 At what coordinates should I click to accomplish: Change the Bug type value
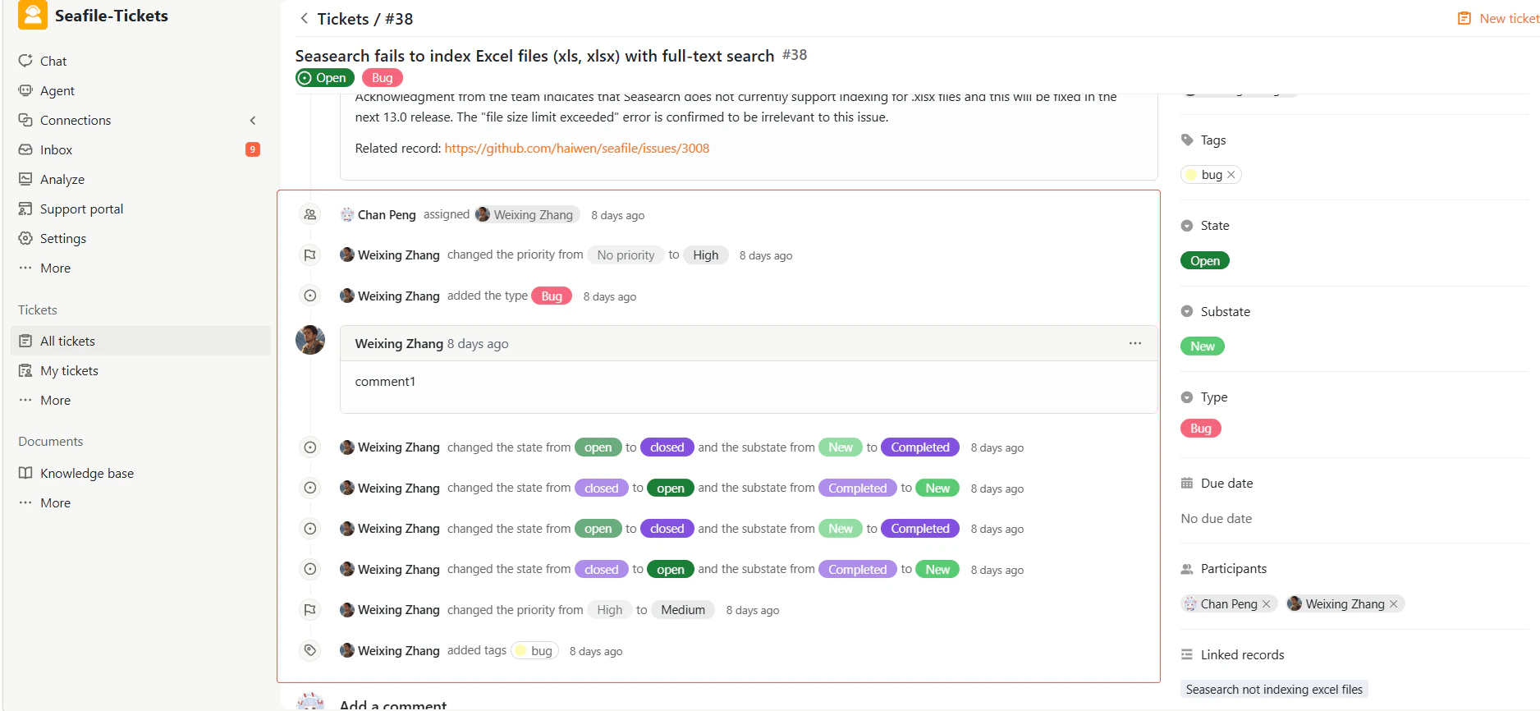coord(1201,429)
